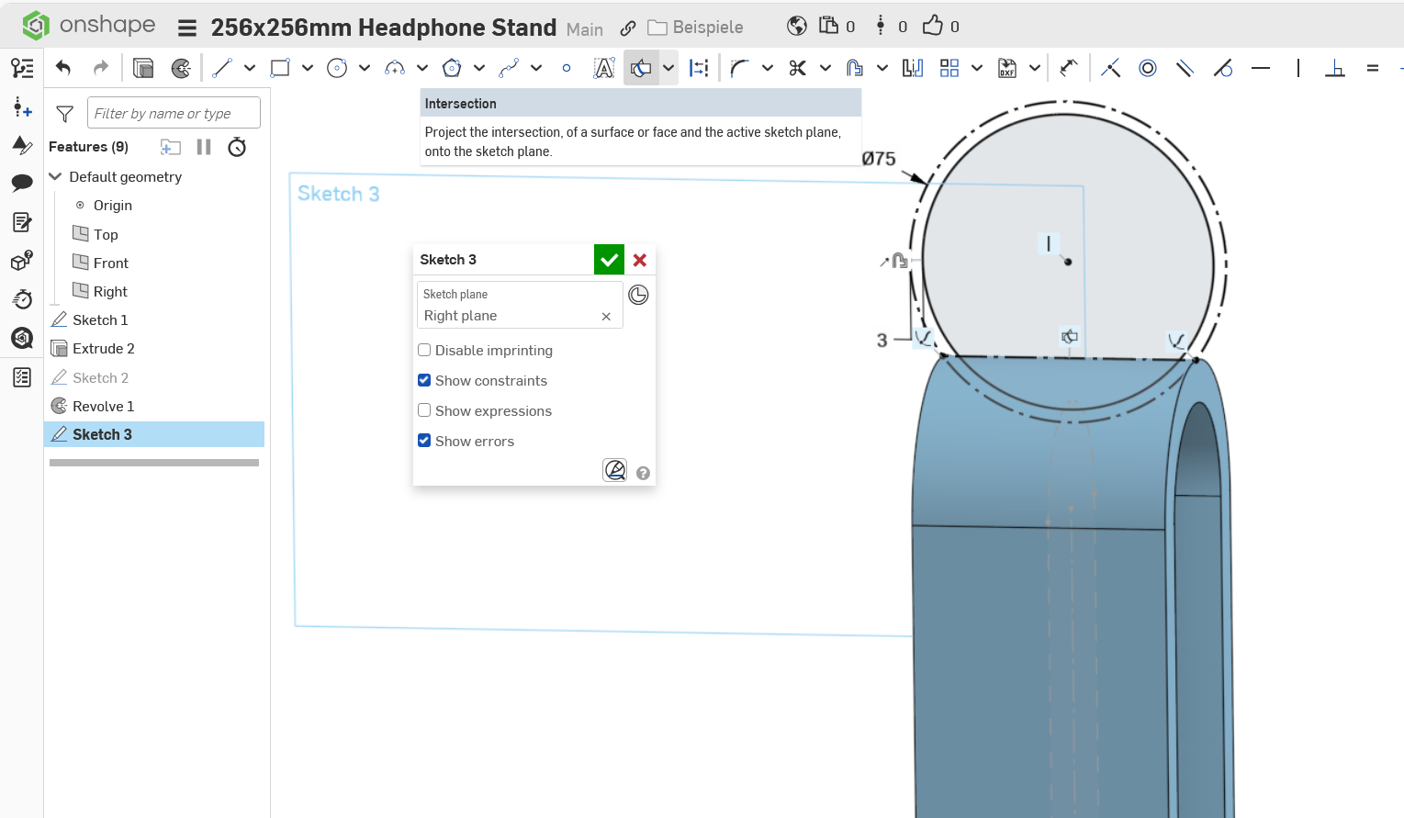Click the undo arrow in the toolbar
The width and height of the screenshot is (1404, 818).
click(63, 68)
